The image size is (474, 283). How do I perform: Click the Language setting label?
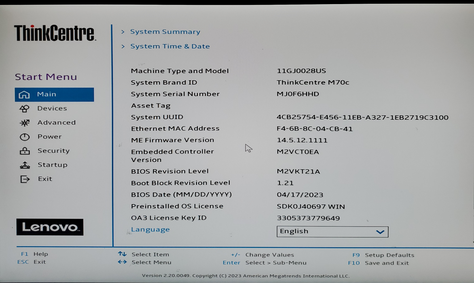(x=150, y=230)
